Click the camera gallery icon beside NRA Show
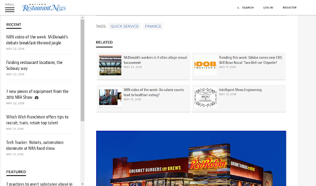Viewport: 316px width, 186px height. click(x=37, y=97)
